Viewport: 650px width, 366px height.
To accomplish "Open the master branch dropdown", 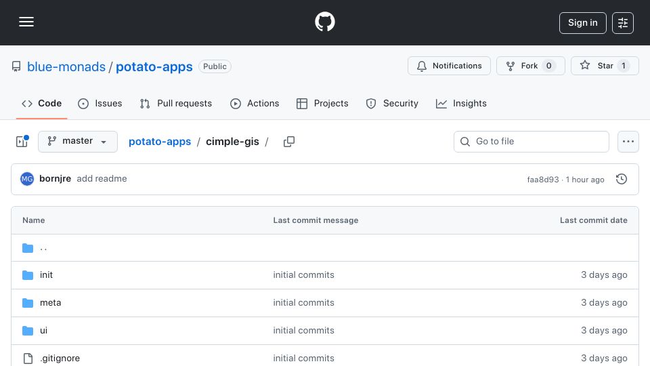I will click(77, 142).
